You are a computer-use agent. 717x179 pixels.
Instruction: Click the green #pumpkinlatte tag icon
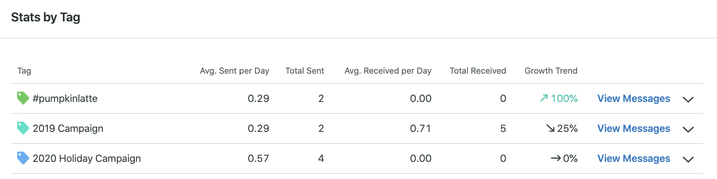point(23,98)
